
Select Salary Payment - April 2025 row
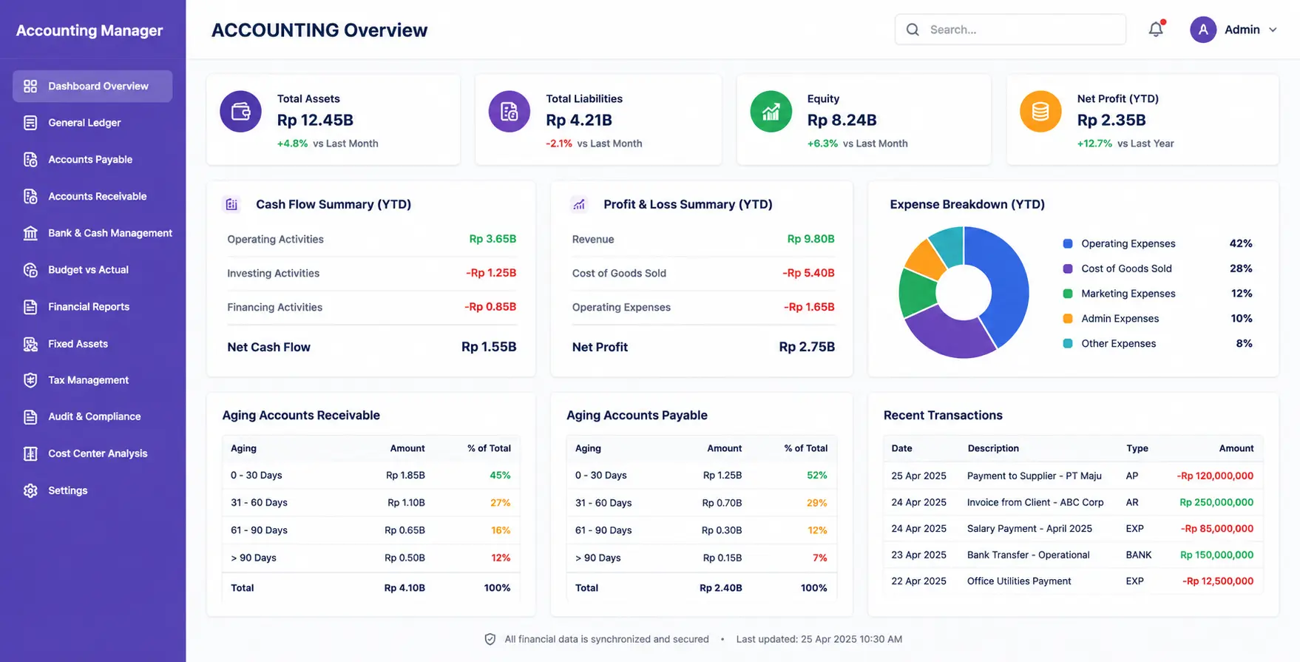pyautogui.click(x=1073, y=529)
